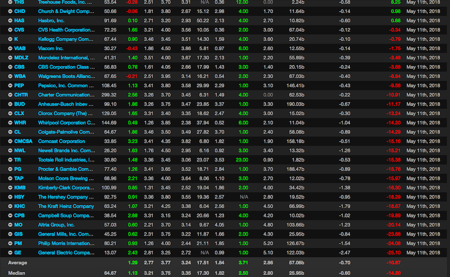
Task: Click the minus icon beside BUD
Action: pyautogui.click(x=10, y=104)
